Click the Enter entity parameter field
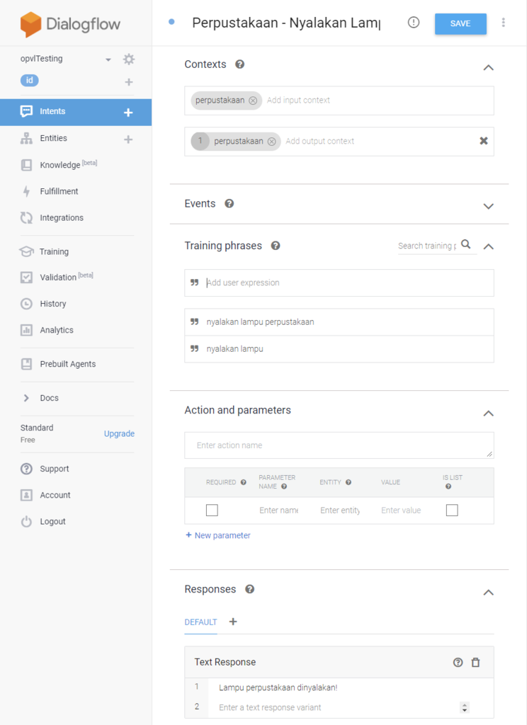This screenshot has height=725, width=527. click(x=340, y=510)
